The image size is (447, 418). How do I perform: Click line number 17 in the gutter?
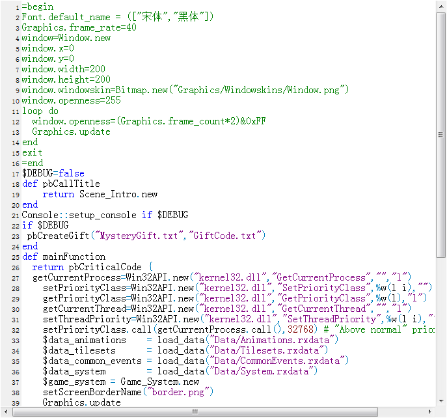(x=16, y=174)
